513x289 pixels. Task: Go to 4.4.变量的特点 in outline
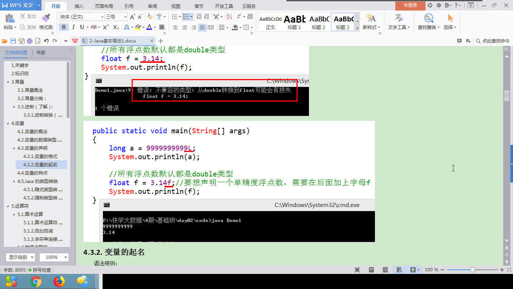click(x=32, y=173)
